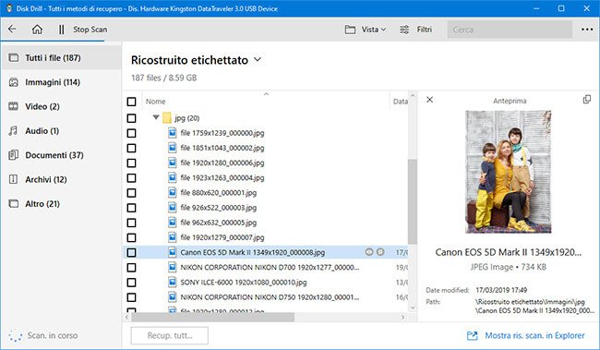Select Documenti (37) category
The width and height of the screenshot is (600, 350).
(61, 155)
